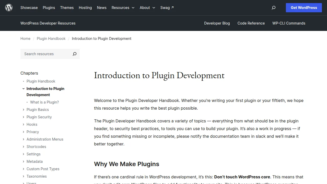Click the Chapters sidebar heading

click(x=29, y=73)
